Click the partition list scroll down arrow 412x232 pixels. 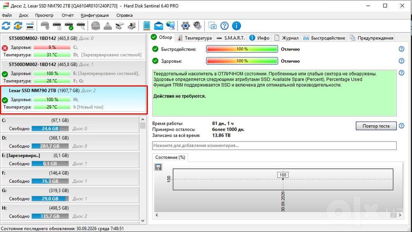[143, 221]
